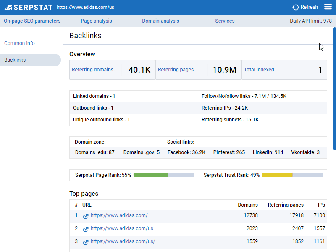Click the Serpstat Page Rank green bar

[x=150, y=175]
